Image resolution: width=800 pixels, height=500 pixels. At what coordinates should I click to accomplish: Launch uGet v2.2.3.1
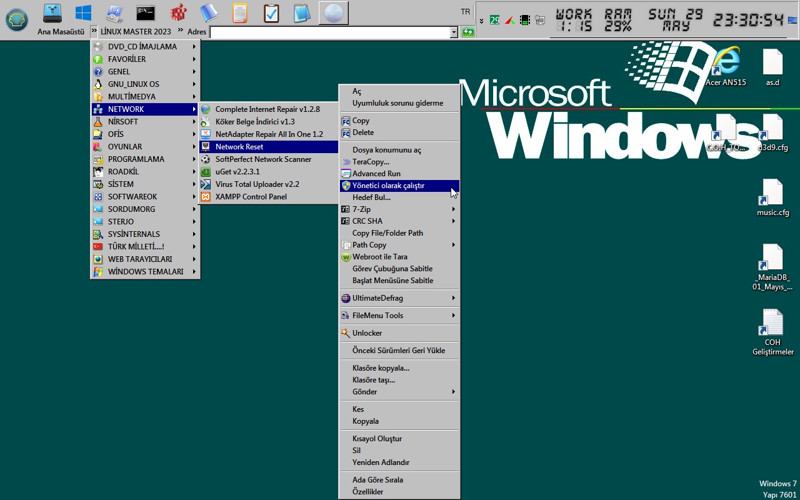pos(269,172)
